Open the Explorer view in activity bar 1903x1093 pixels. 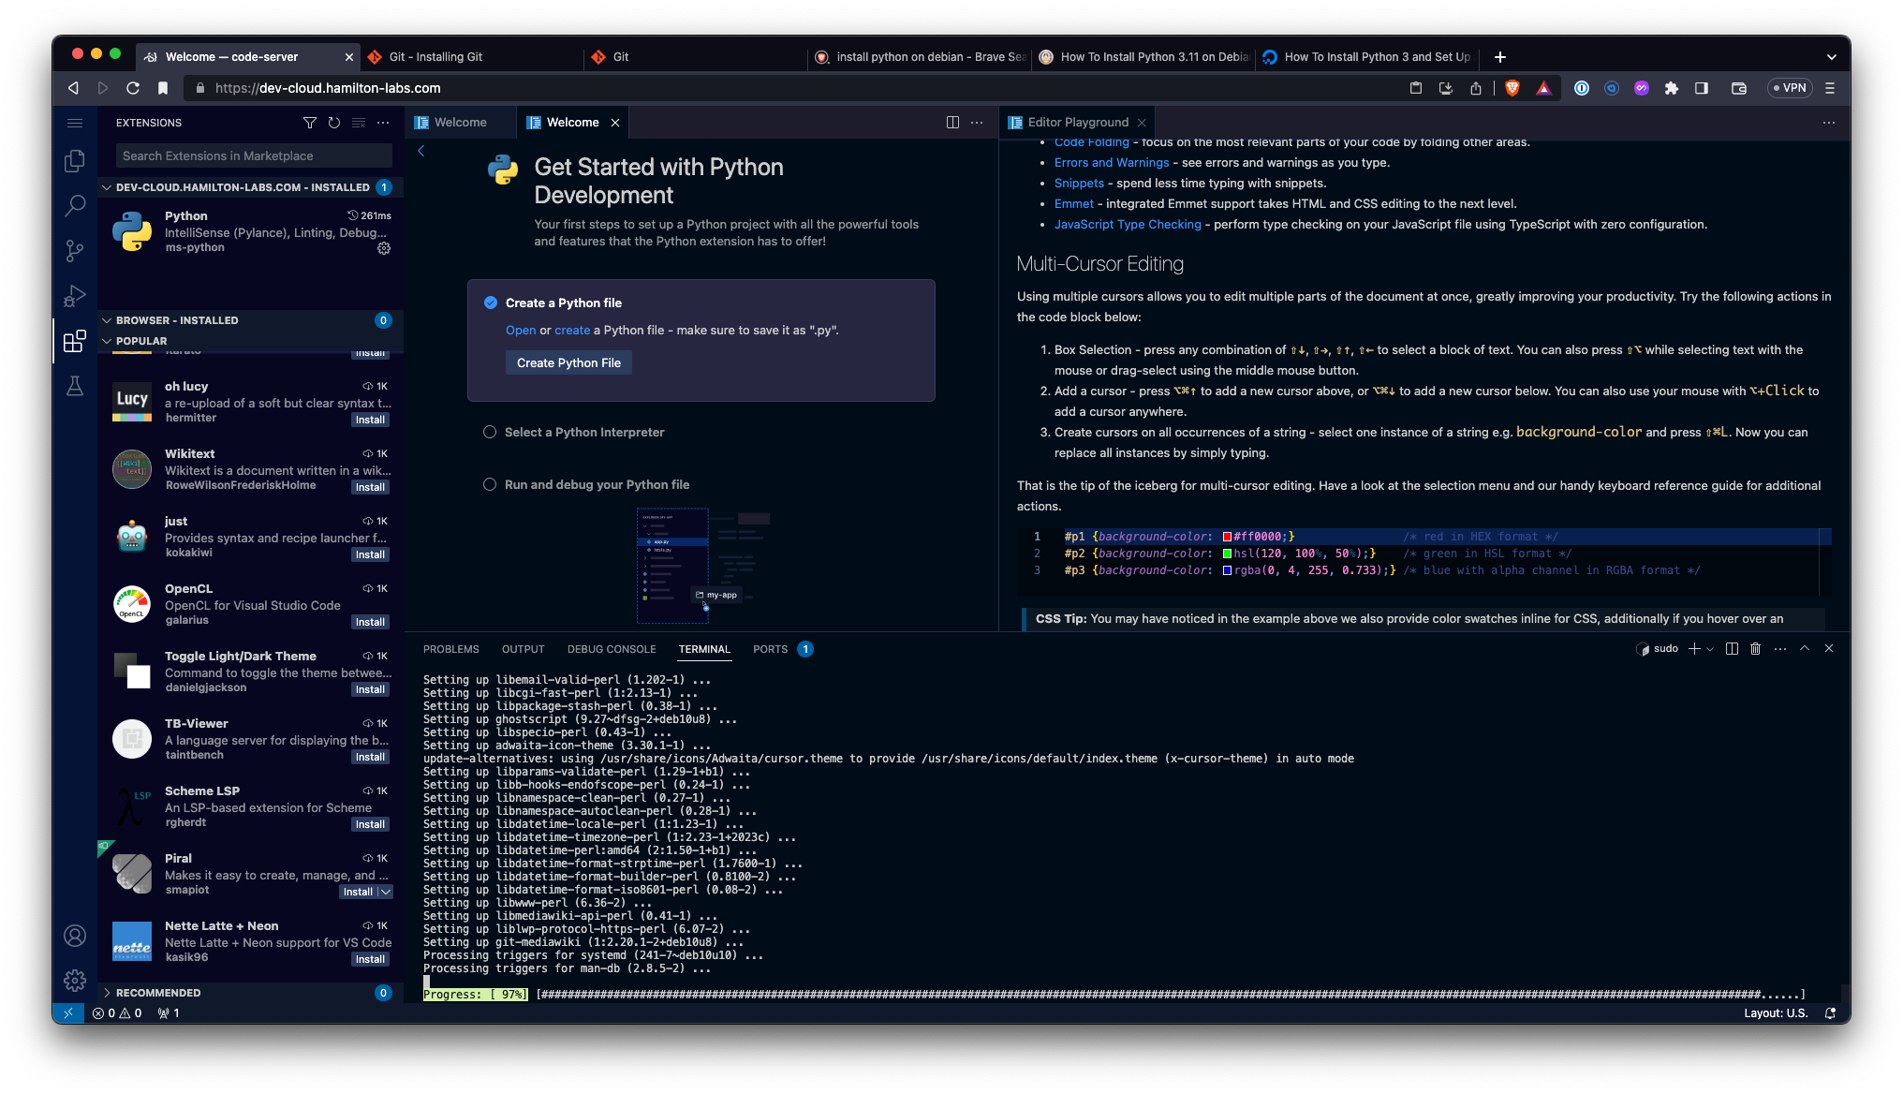tap(75, 161)
